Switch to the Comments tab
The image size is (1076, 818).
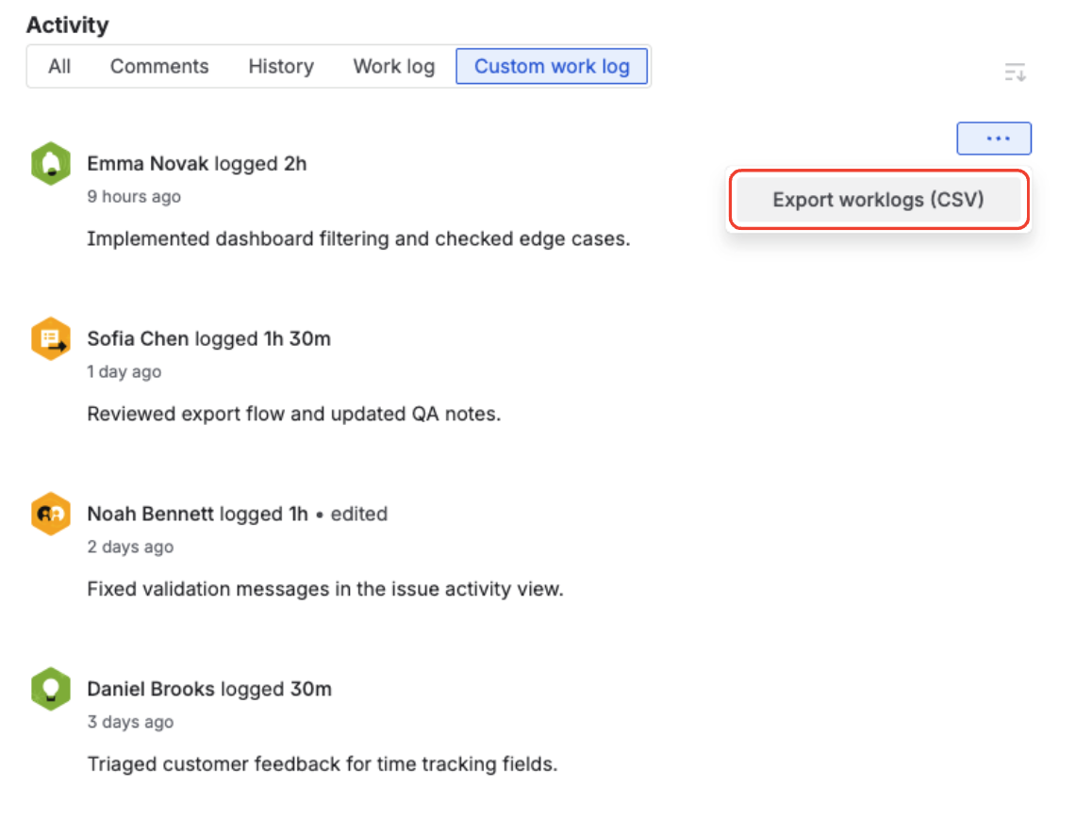pos(159,66)
